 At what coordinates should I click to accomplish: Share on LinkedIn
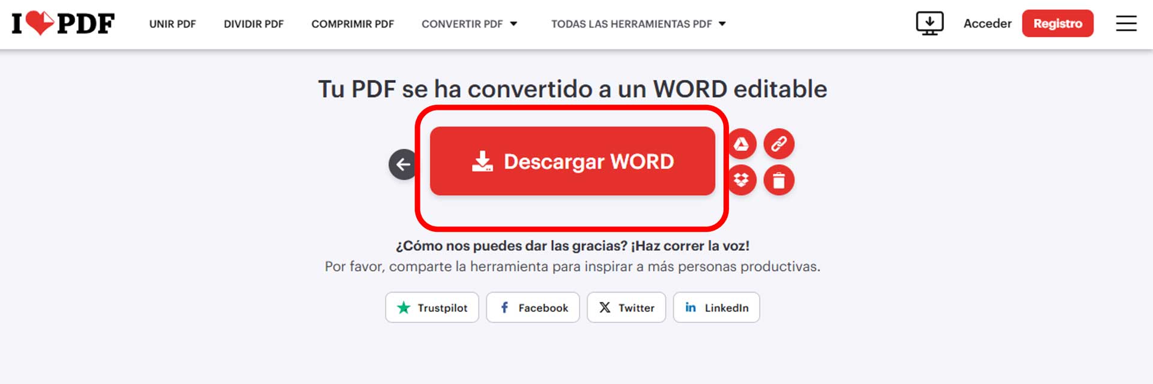pyautogui.click(x=716, y=307)
